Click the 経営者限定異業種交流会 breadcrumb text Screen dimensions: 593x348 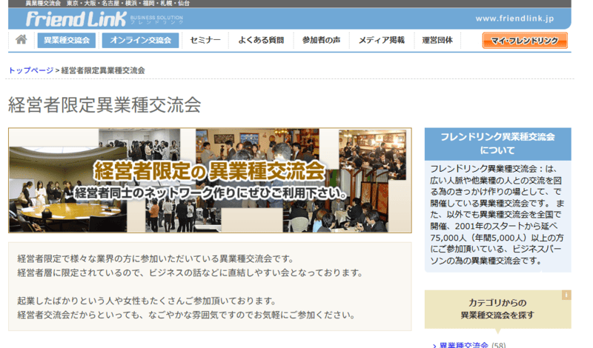point(103,70)
